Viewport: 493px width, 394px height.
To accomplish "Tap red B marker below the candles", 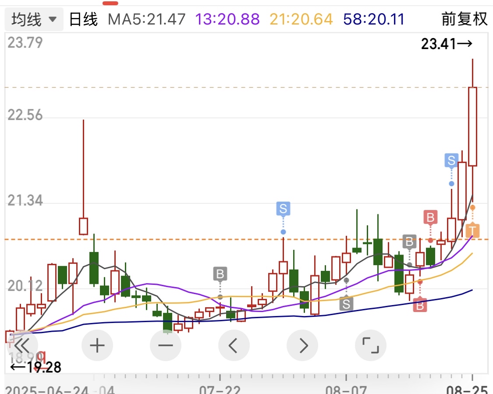I will [x=420, y=305].
